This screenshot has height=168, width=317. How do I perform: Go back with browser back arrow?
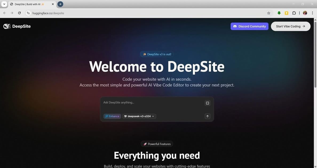point(5,13)
